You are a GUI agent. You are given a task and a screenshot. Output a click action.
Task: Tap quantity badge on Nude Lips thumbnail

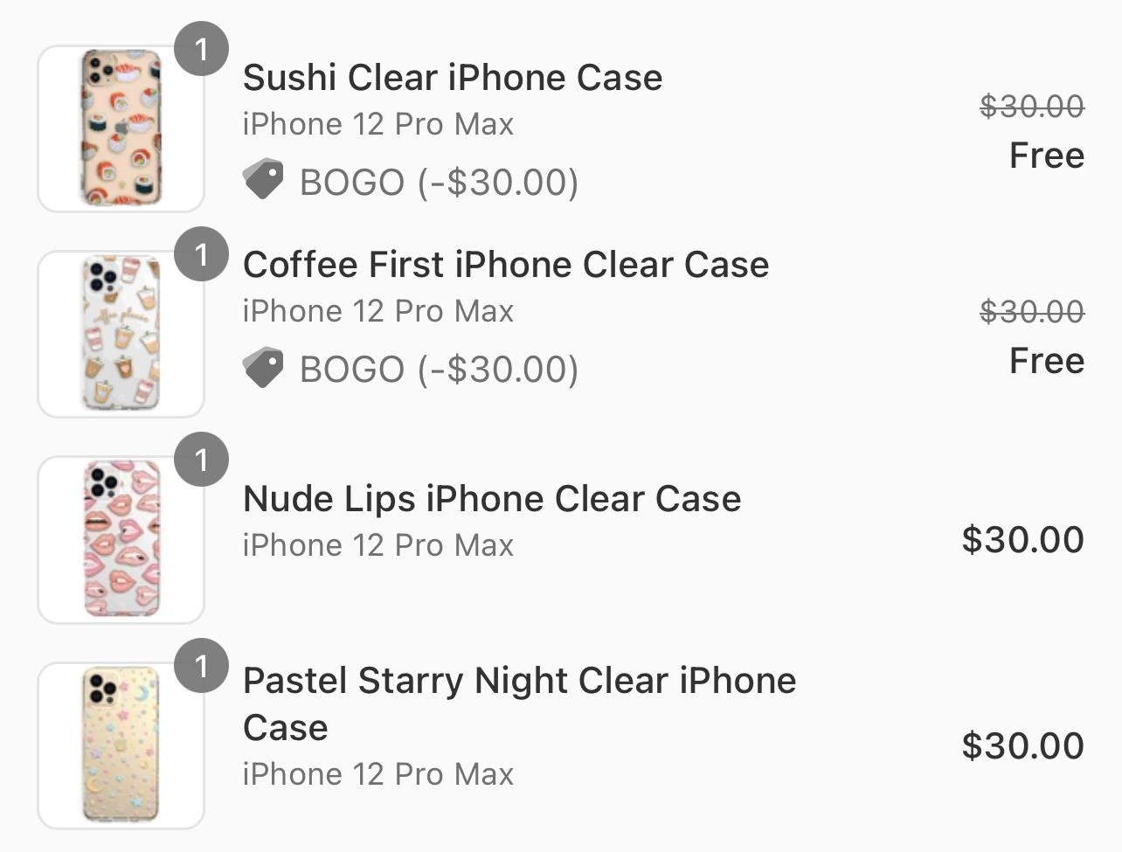(x=201, y=460)
